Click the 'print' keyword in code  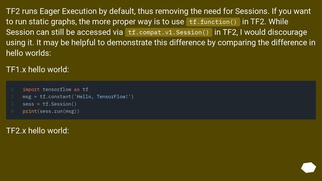tap(30, 111)
